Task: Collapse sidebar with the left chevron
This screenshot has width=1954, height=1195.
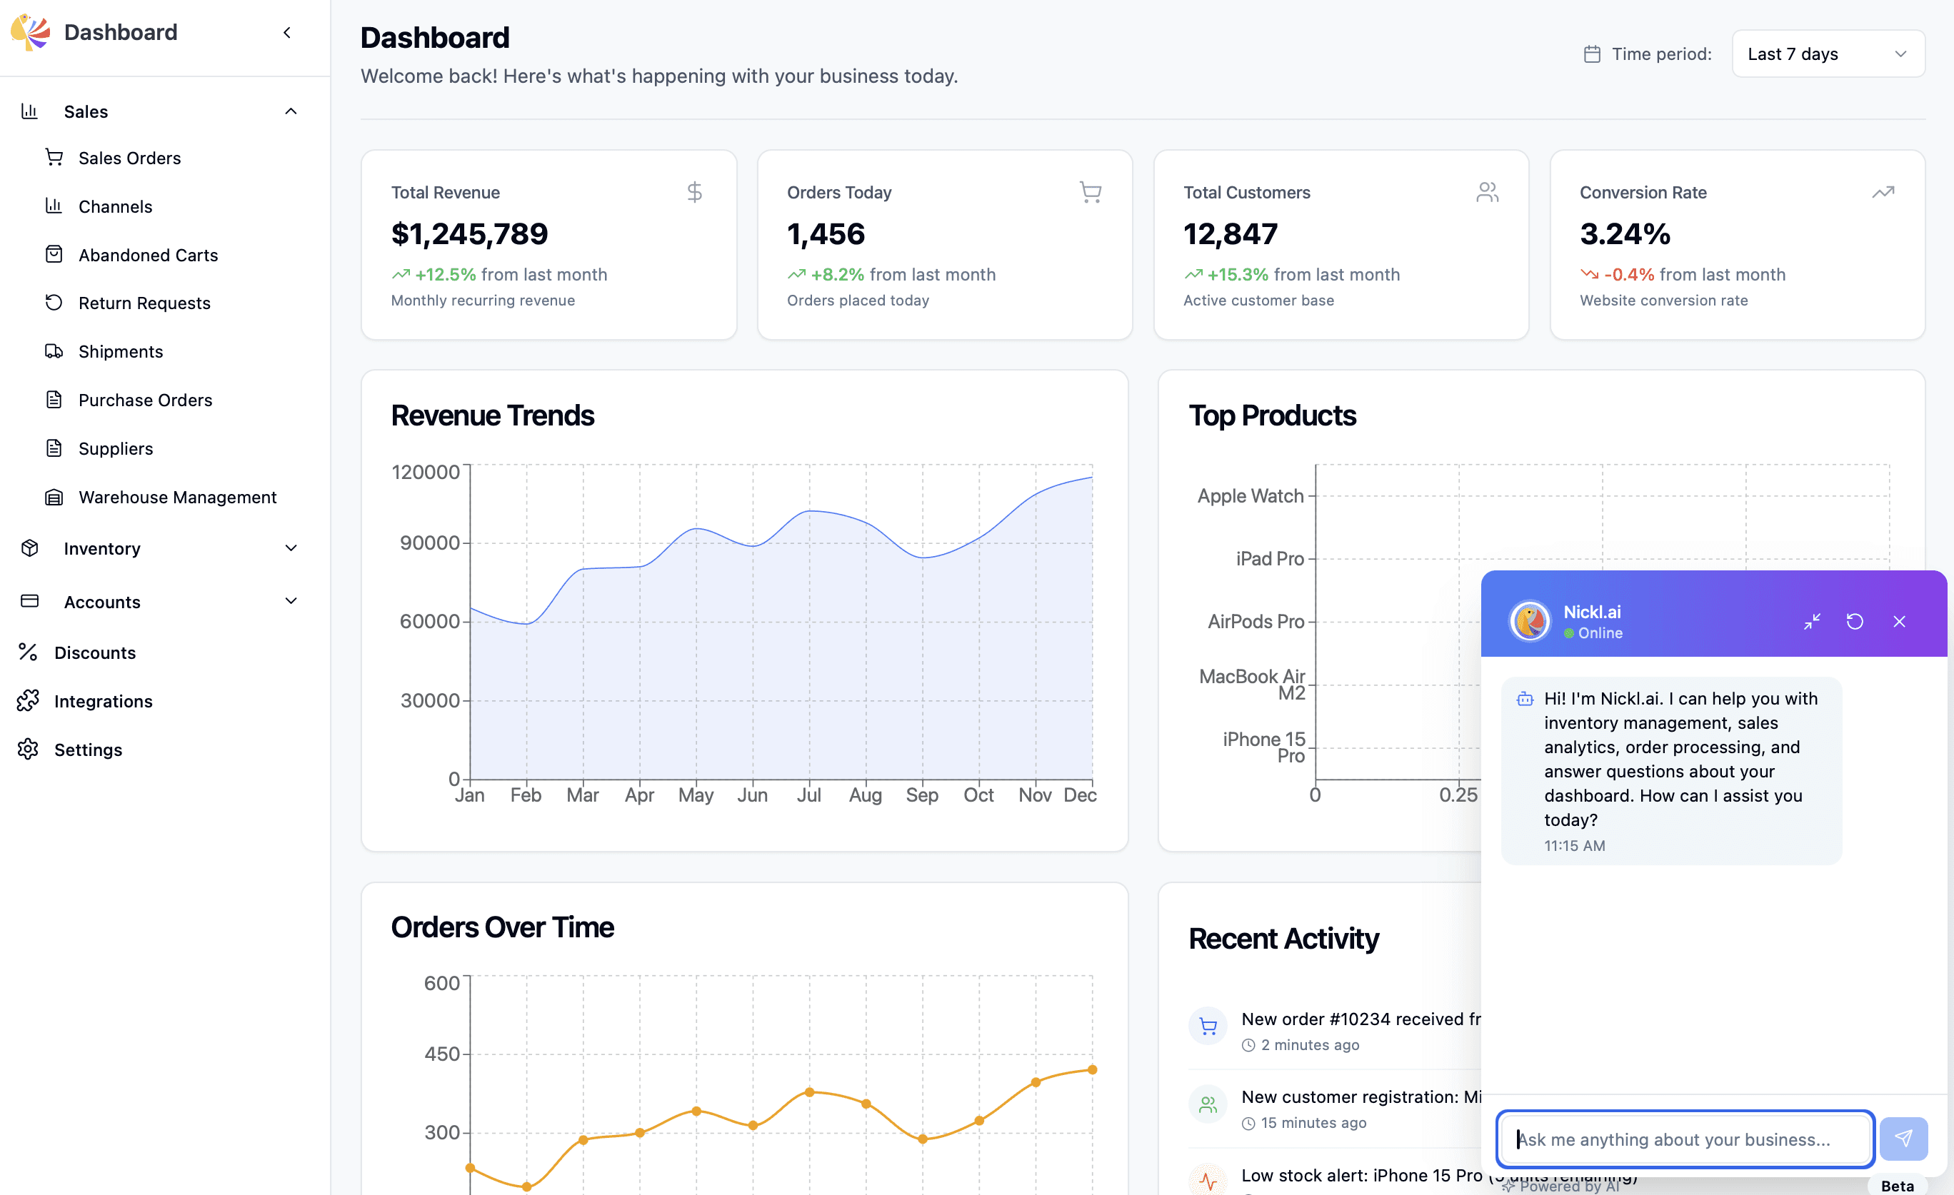Action: click(287, 33)
